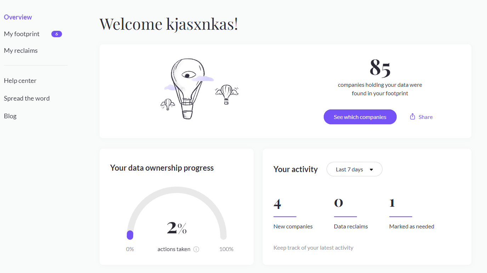
Task: Open My reclaims section
Action: (x=21, y=51)
